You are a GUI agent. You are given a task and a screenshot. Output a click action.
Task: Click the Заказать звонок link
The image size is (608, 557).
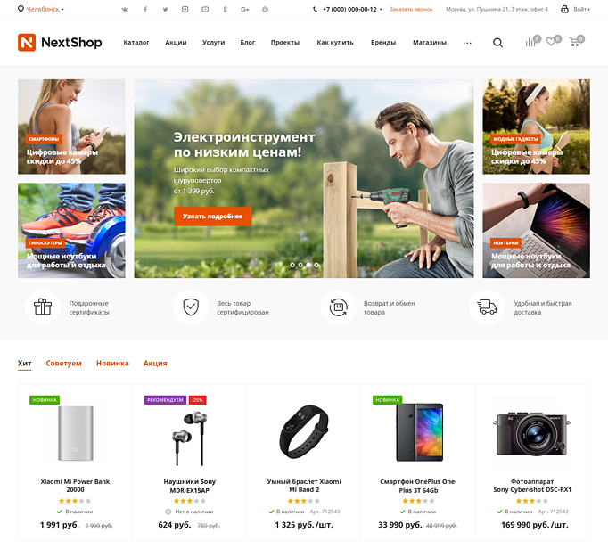pyautogui.click(x=411, y=9)
